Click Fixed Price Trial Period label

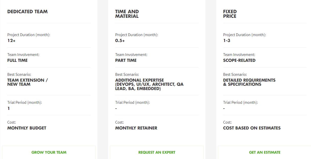(x=240, y=103)
